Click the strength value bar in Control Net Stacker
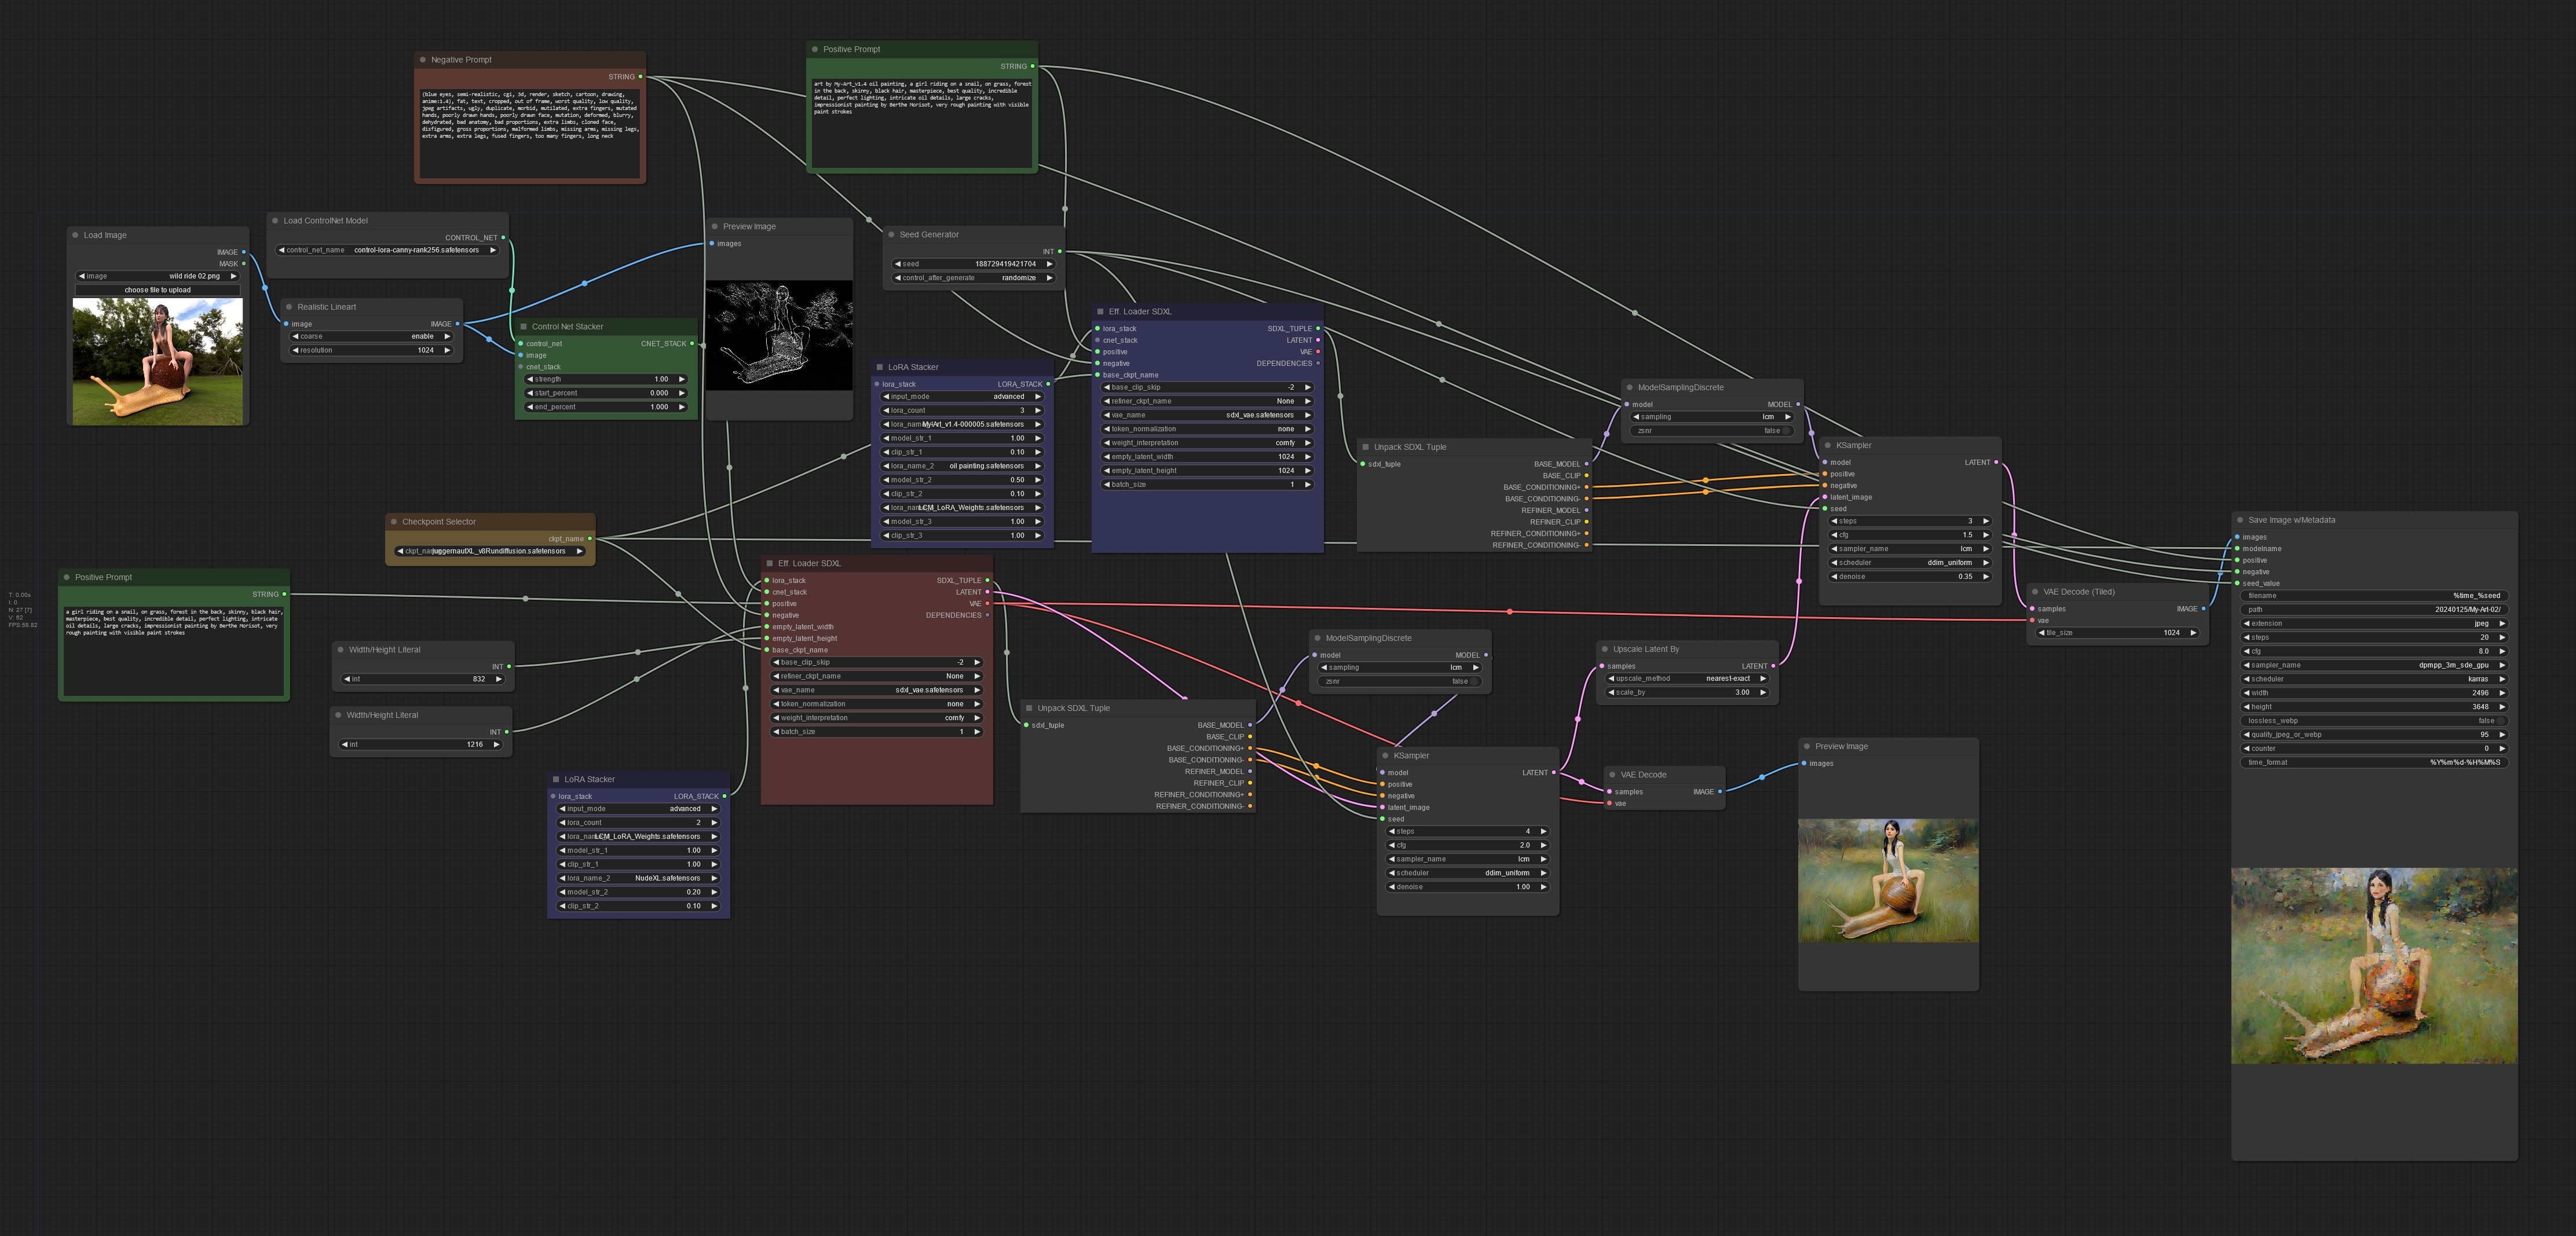Viewport: 2576px width, 1236px height. tap(605, 379)
